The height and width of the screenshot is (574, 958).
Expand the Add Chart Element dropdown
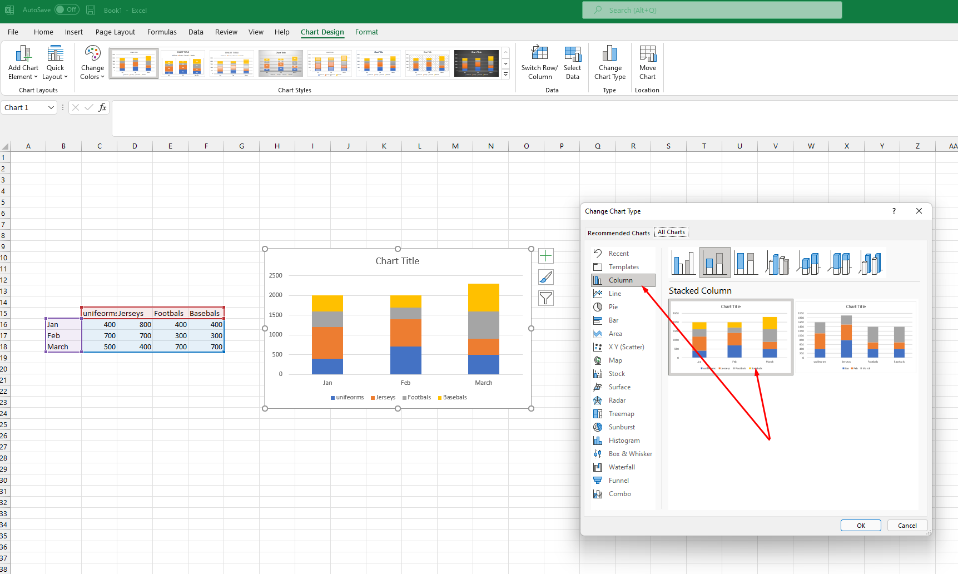pyautogui.click(x=23, y=63)
